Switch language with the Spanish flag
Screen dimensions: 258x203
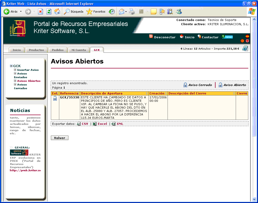pos(247,36)
